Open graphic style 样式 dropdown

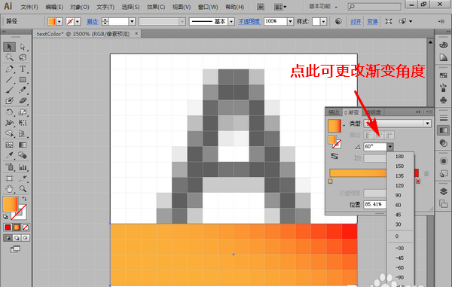point(323,21)
